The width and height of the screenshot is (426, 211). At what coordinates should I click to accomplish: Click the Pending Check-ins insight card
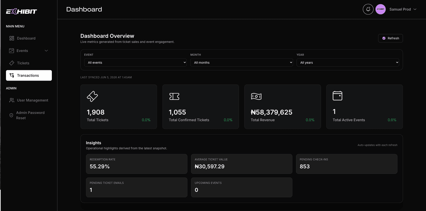347,164
